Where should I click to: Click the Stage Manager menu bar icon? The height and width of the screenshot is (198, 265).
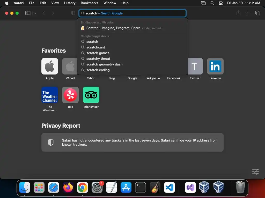tap(203, 3)
